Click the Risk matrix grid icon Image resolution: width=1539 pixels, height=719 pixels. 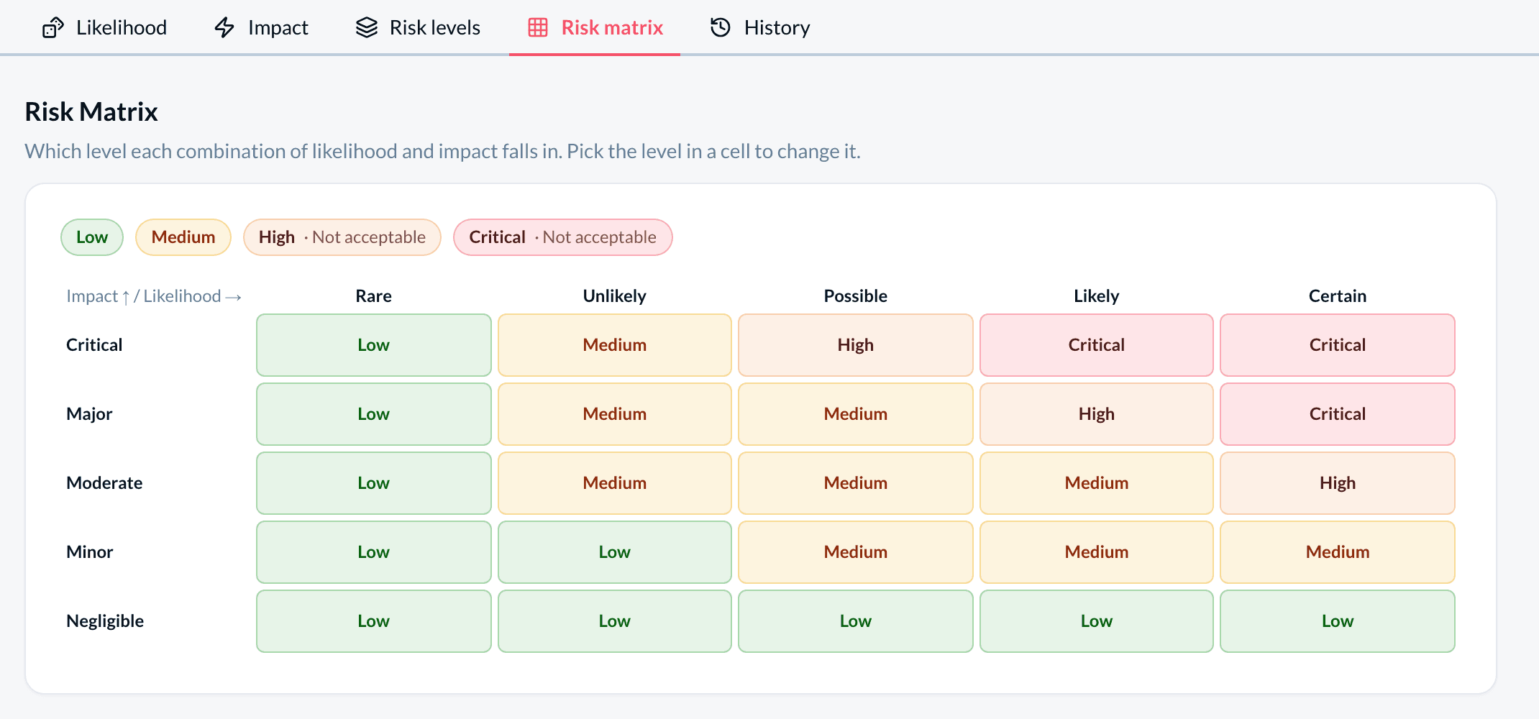(x=538, y=28)
